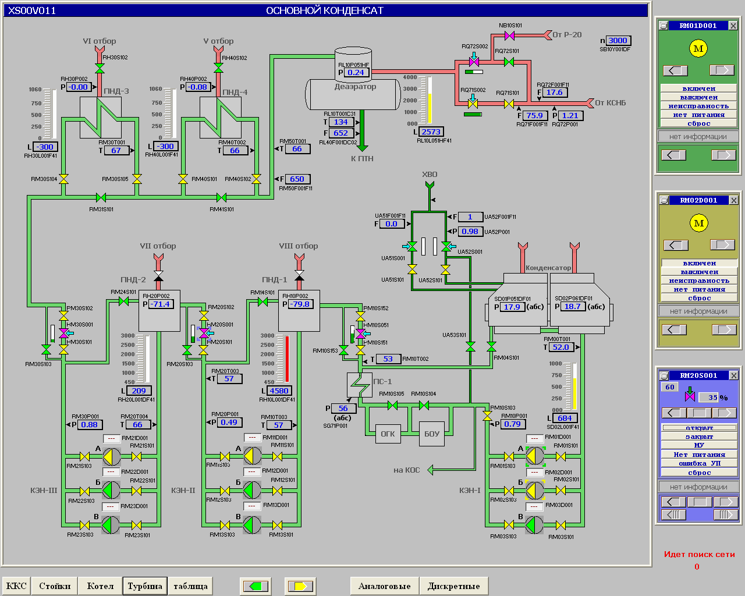Viewport: 745px width, 596px height.
Task: Click неисправность in the RM01D001 panel
Action: [x=699, y=106]
